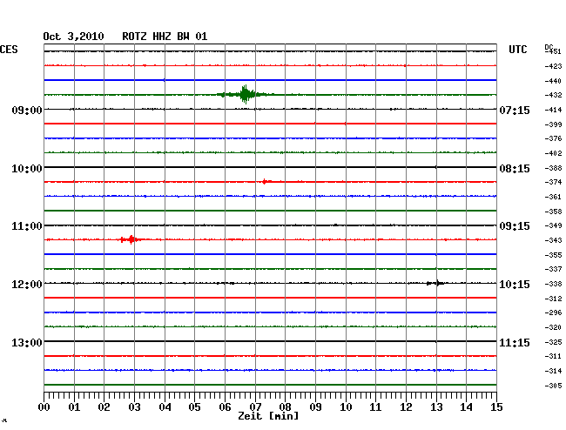Click the 02 minute axis tick label

pos(104,407)
